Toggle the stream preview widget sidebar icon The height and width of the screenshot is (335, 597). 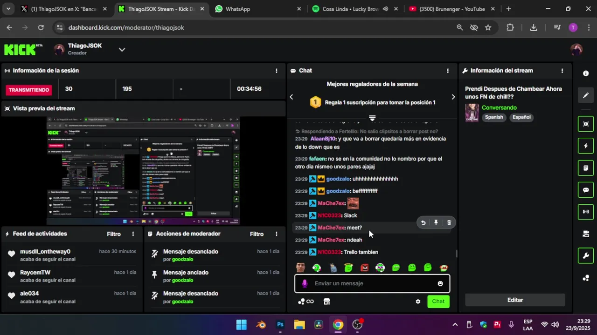click(x=586, y=124)
